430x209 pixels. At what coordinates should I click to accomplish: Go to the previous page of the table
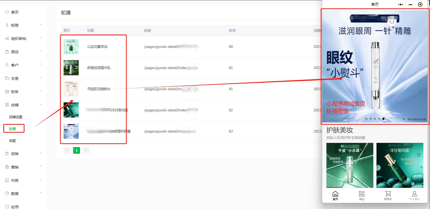pos(67,150)
